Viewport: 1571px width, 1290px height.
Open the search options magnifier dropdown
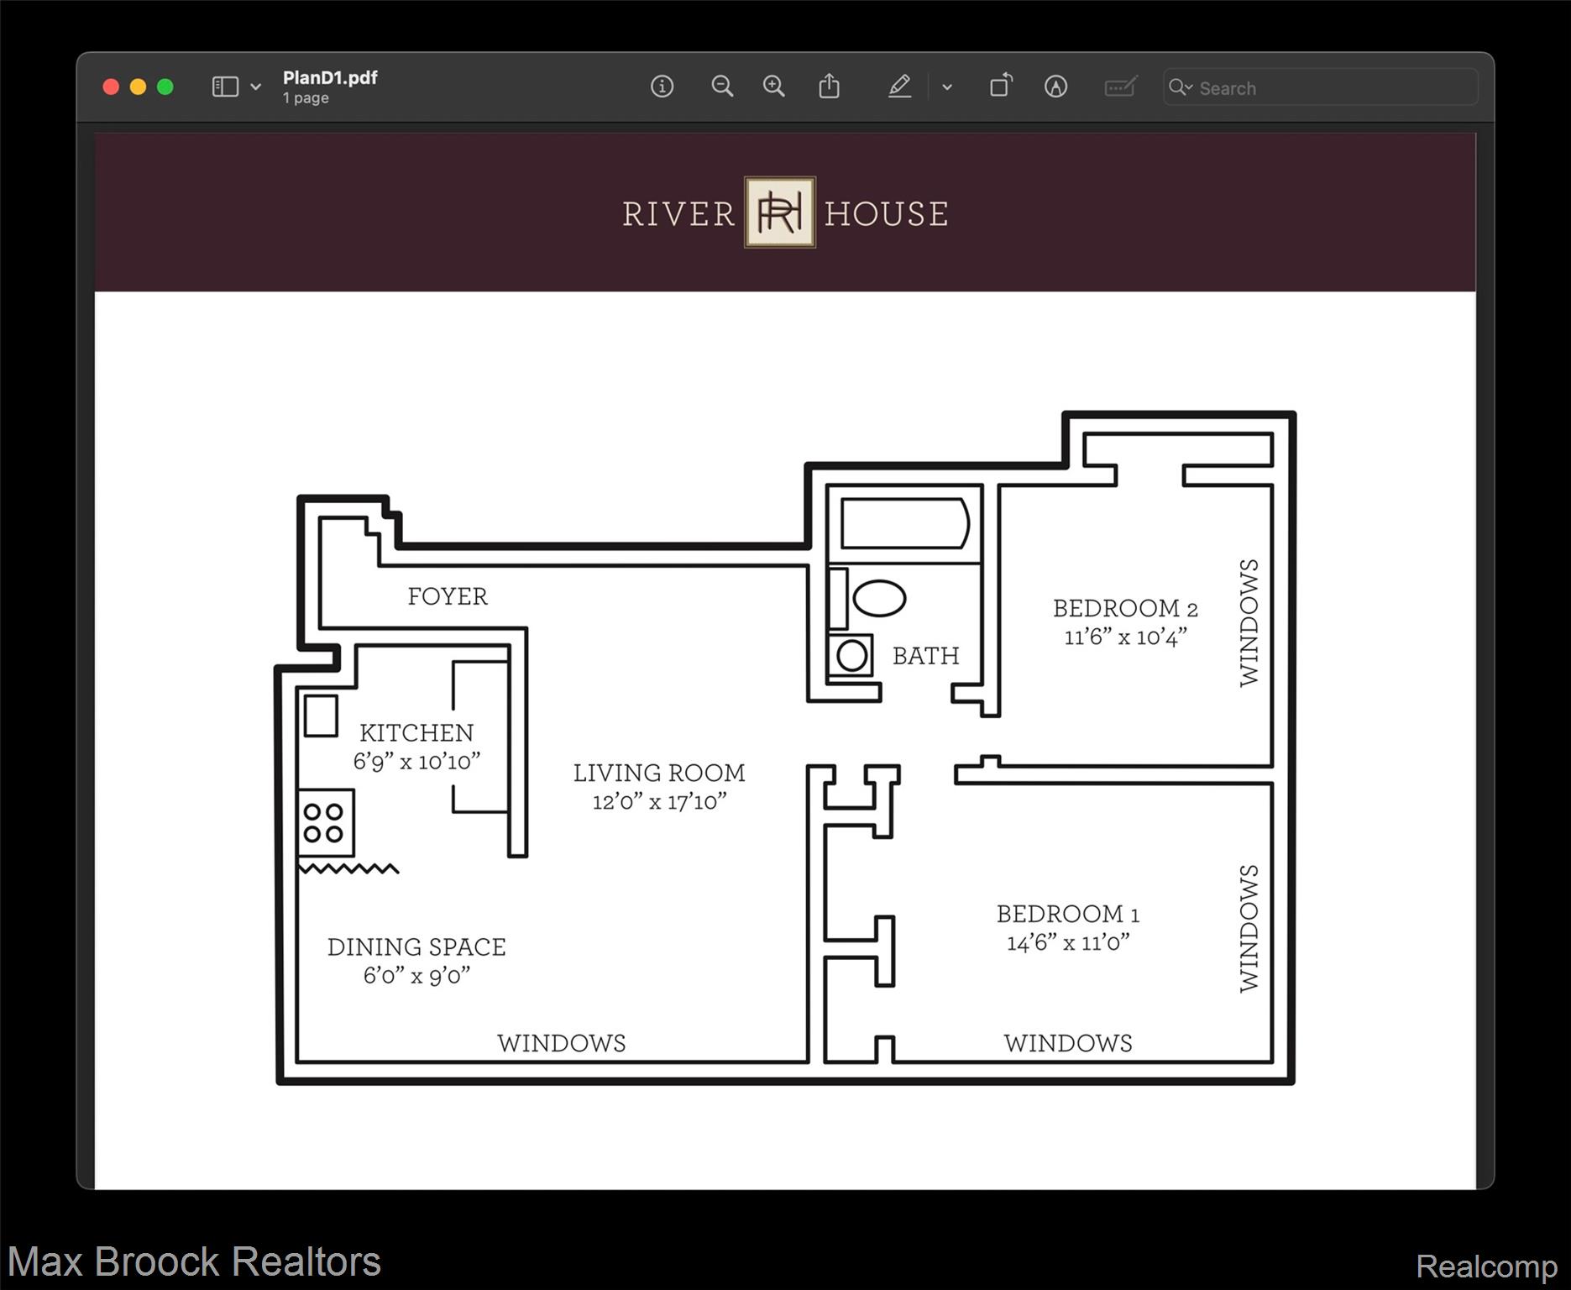point(1181,87)
